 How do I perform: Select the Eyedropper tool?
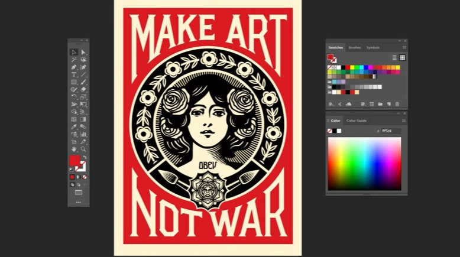[74, 127]
